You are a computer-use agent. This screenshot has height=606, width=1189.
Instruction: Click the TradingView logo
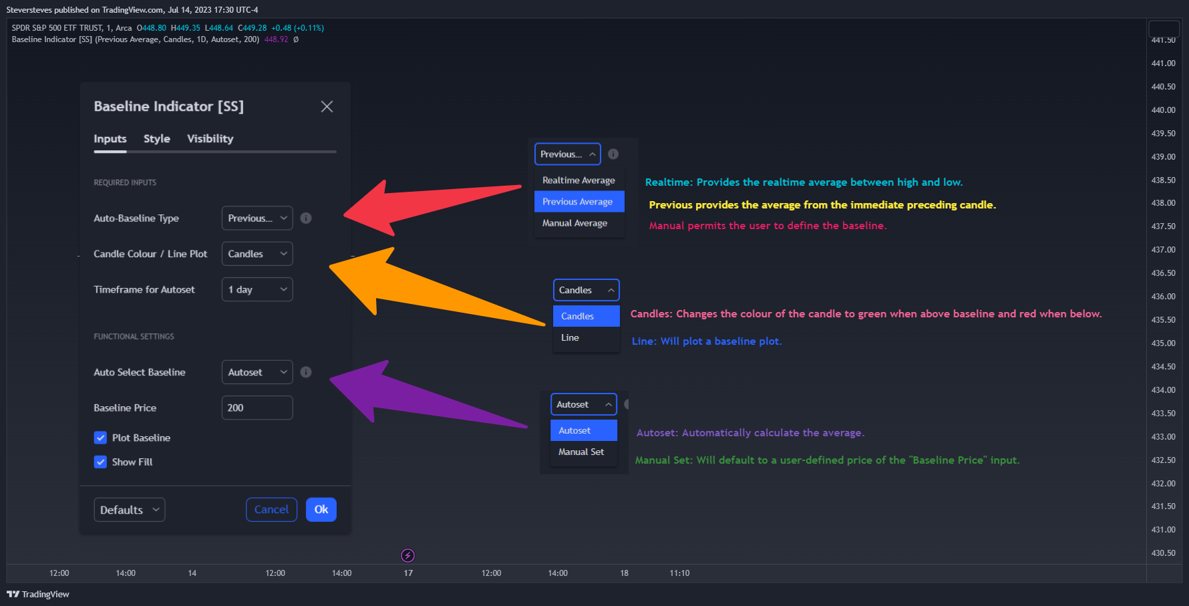point(38,595)
